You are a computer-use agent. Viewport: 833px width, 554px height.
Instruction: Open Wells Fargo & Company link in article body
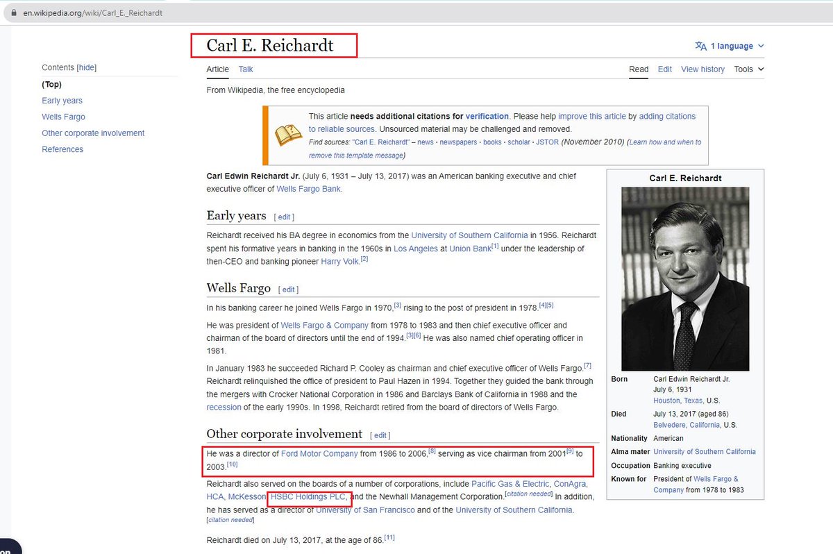(324, 325)
